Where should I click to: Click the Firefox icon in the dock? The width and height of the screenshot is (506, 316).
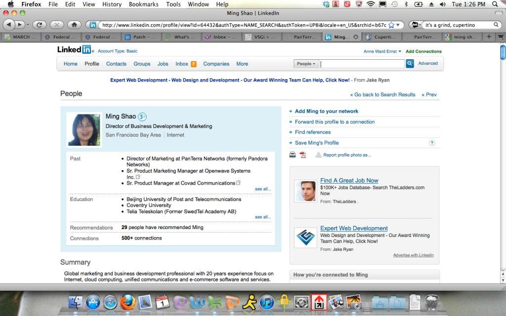(127, 303)
